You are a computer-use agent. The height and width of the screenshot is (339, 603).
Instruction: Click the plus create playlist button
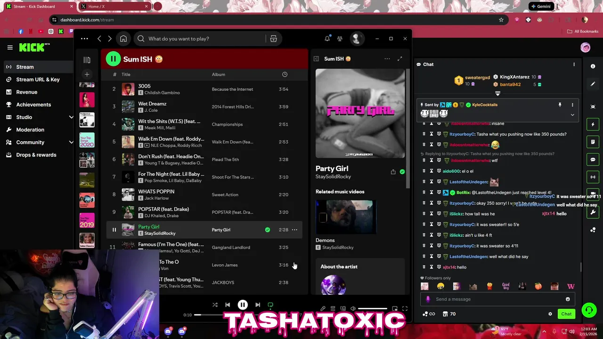pos(87,74)
